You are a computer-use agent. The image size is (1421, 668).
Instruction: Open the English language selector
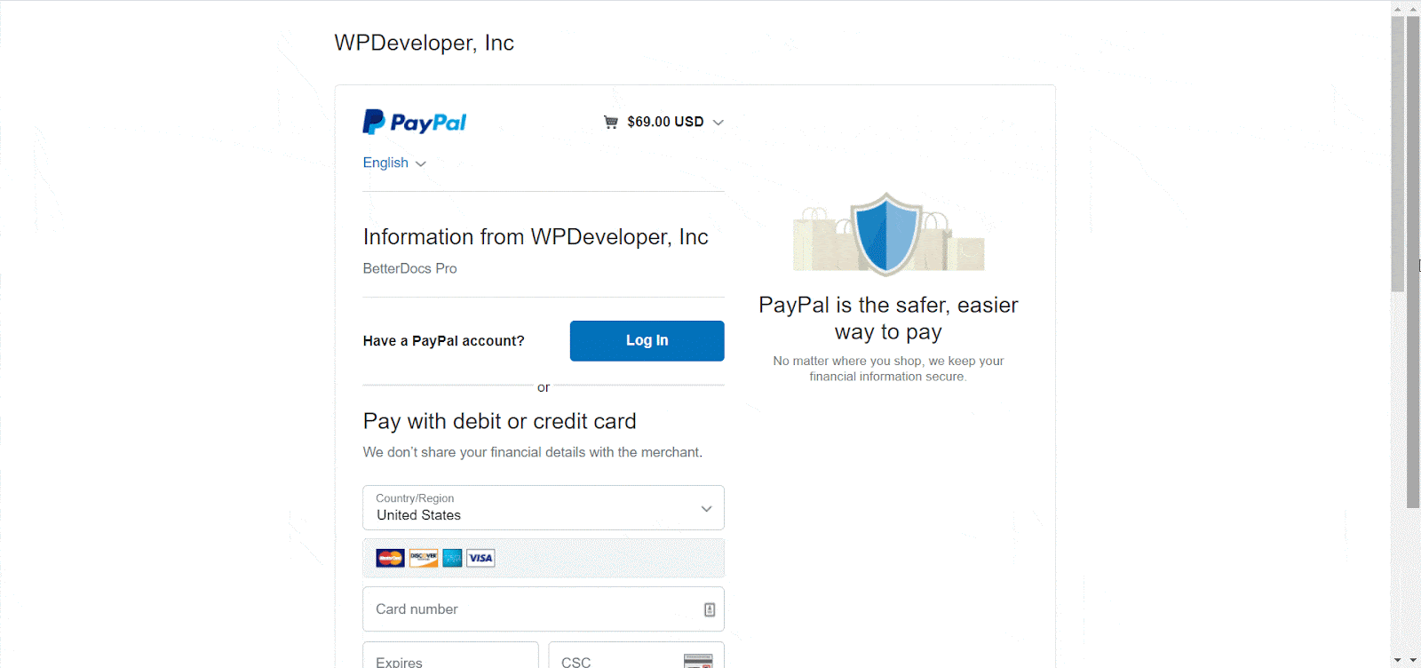394,163
